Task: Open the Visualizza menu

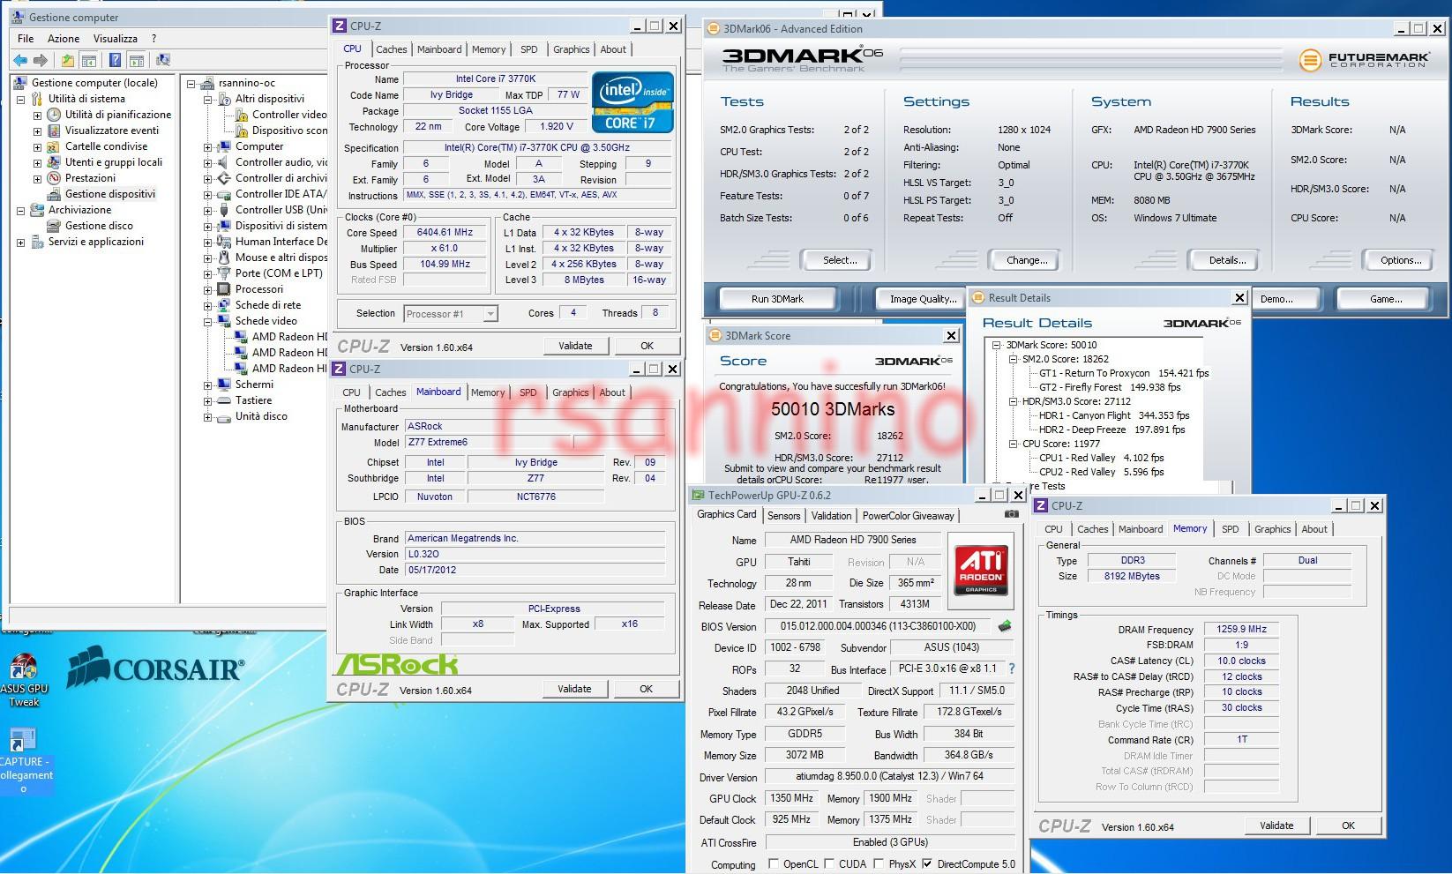Action: pos(116,39)
